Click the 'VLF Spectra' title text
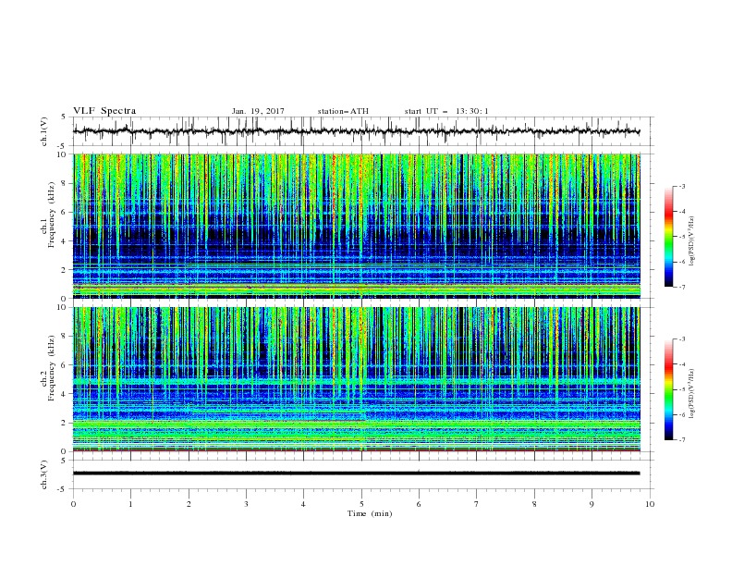This screenshot has width=732, height=566. tap(104, 111)
